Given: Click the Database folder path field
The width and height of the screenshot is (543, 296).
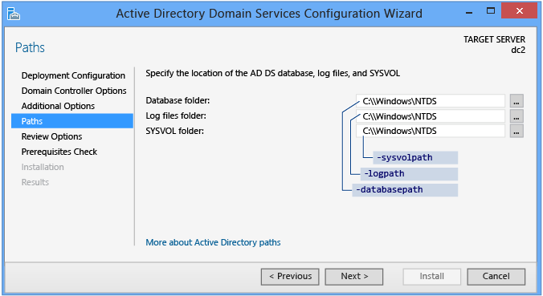Looking at the screenshot, I should (431, 101).
